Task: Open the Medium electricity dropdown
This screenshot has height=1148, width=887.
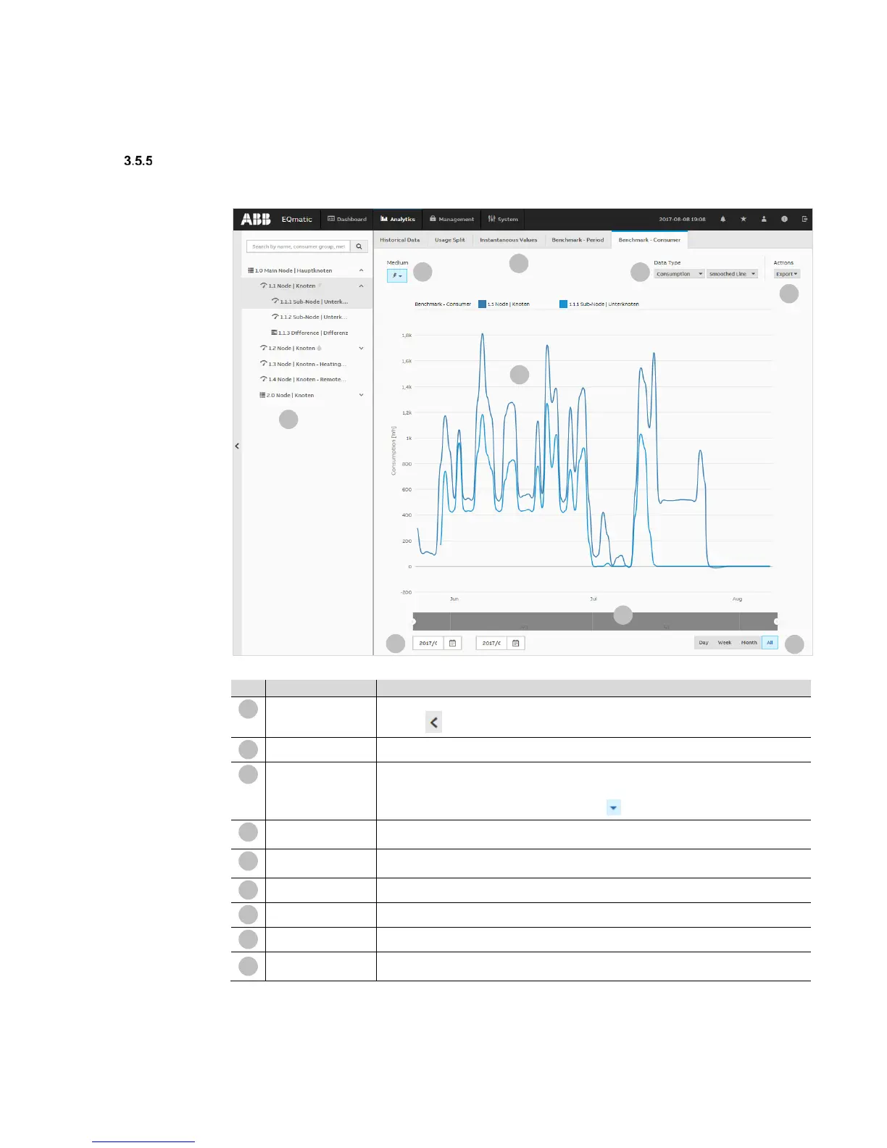Action: [397, 275]
